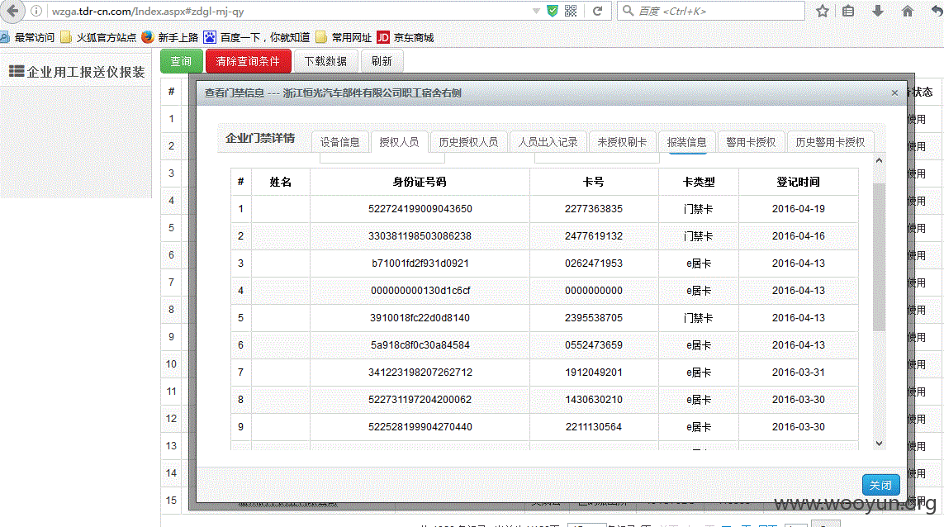
Task: Open the 百度一下，你就知道 bookmark
Action: click(x=257, y=37)
